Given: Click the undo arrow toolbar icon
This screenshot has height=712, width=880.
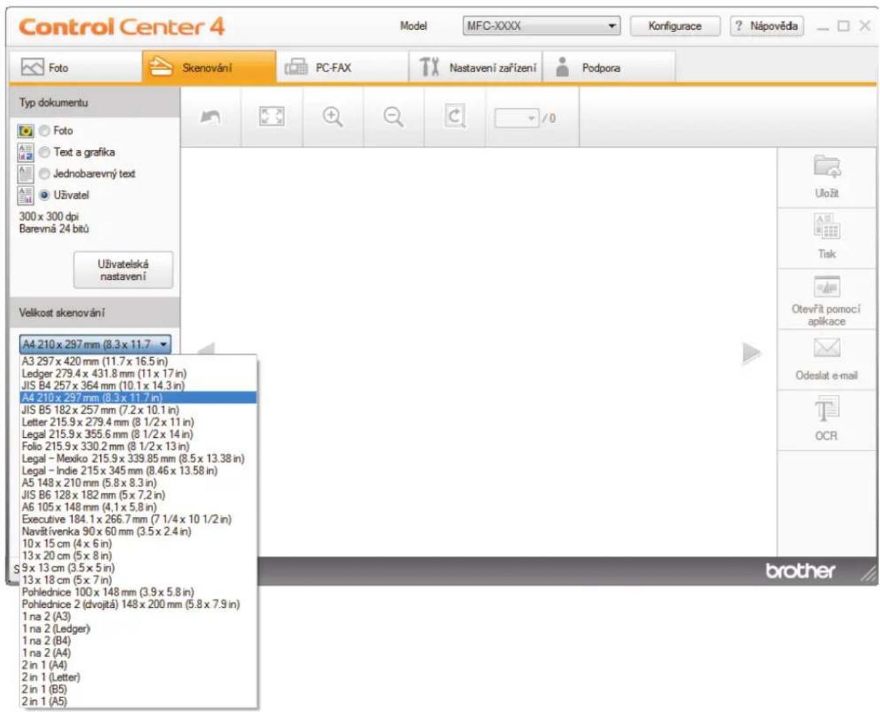Looking at the screenshot, I should tap(210, 117).
